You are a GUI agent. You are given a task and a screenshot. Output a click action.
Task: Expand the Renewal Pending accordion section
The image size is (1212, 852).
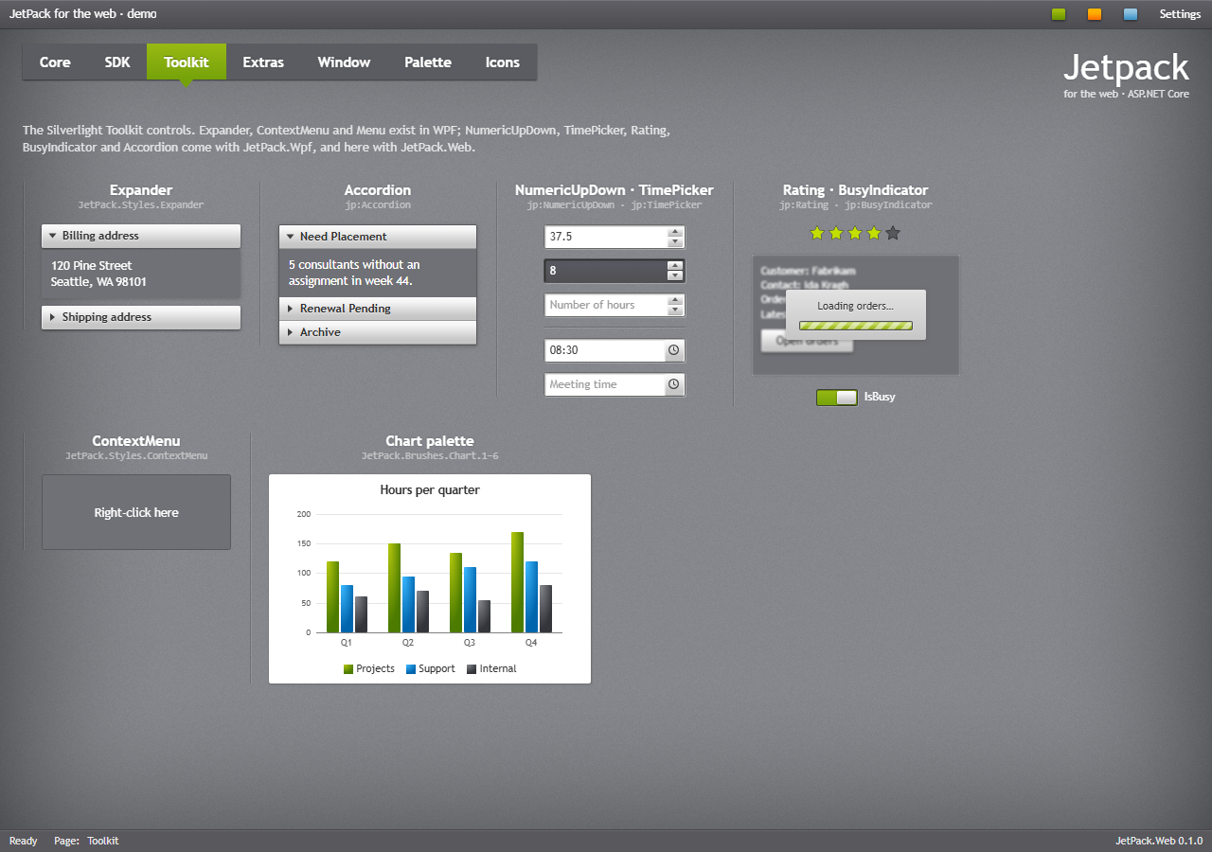(x=378, y=309)
